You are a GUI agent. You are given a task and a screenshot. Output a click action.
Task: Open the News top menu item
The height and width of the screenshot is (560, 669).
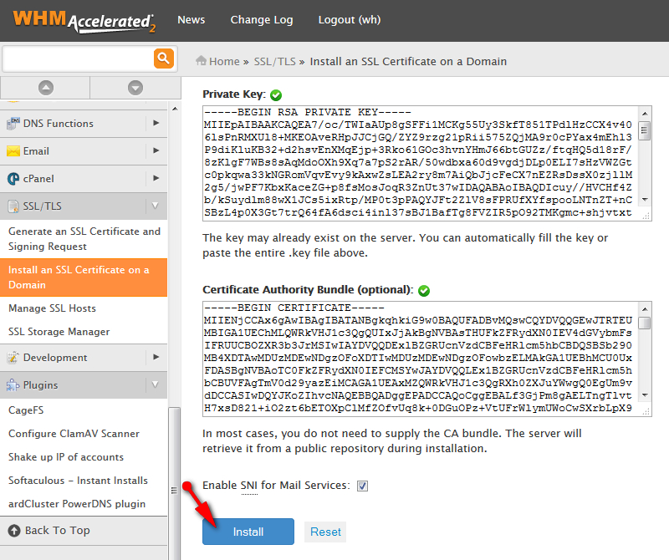coord(192,19)
